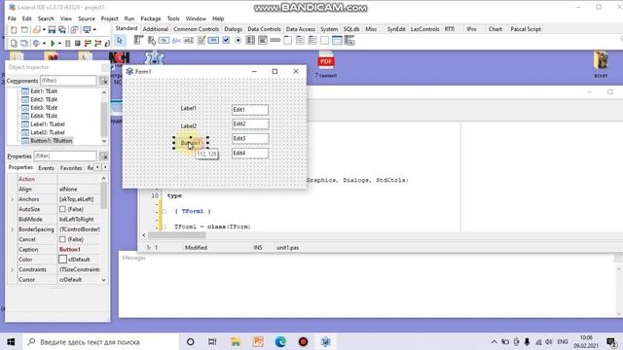This screenshot has width=623, height=350.
Task: Clear the Components filter with its button
Action: point(104,81)
